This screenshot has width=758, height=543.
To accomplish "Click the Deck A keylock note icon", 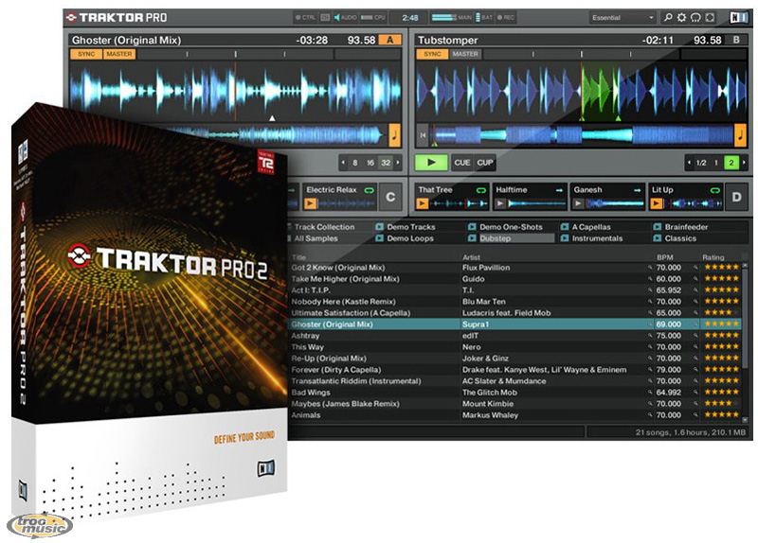I will (395, 135).
